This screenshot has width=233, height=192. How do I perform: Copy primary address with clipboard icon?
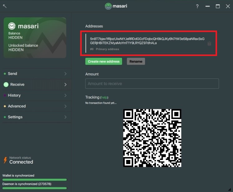209,44
